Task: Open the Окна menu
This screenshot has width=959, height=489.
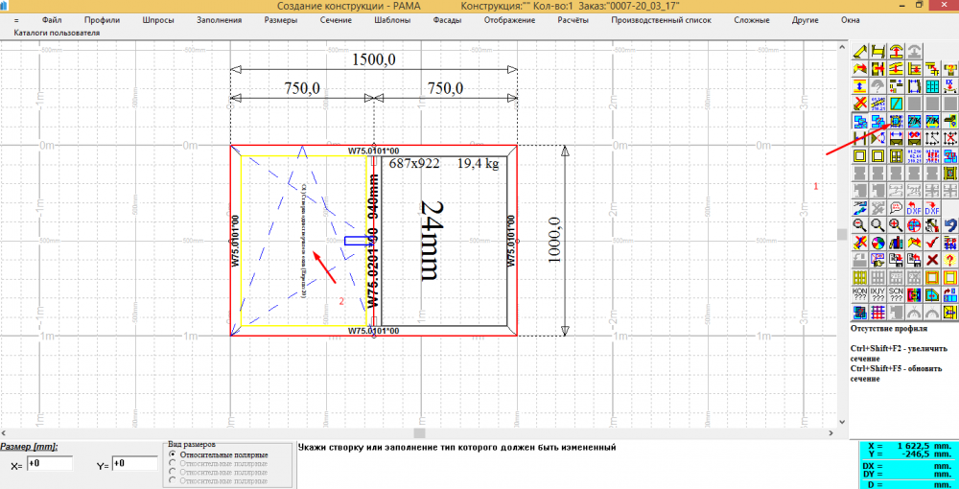Action: 850,19
